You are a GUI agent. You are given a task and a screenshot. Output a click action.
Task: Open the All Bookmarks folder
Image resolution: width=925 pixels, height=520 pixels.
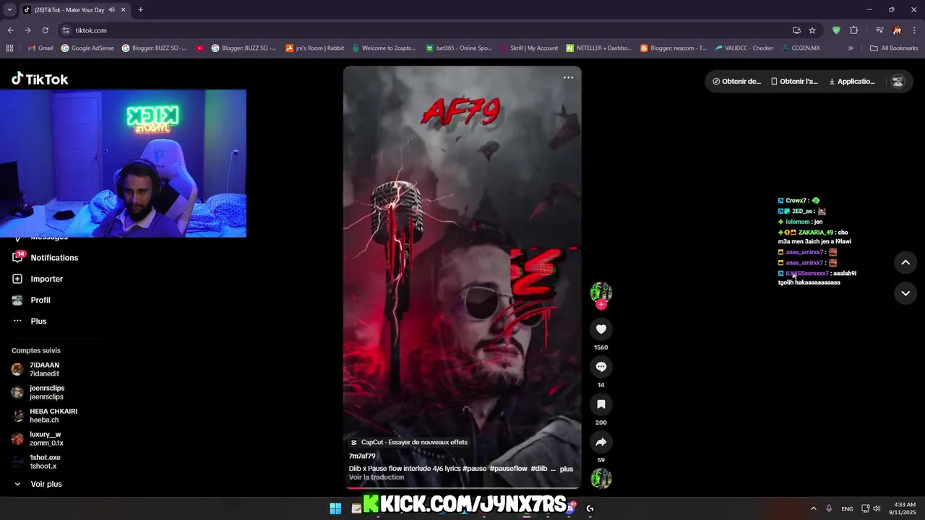click(x=894, y=48)
